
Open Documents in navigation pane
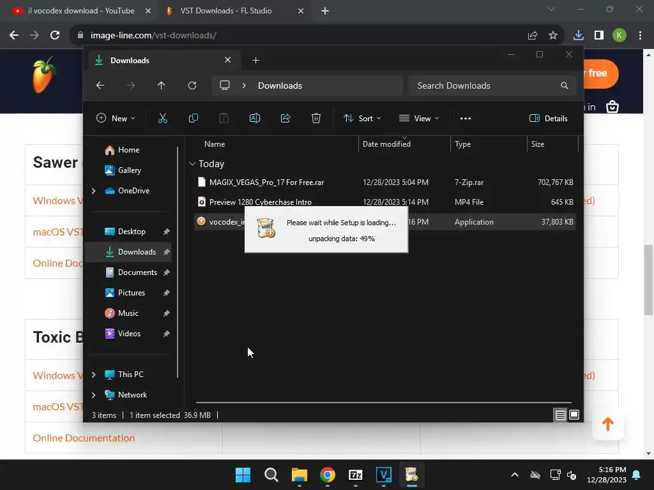[x=137, y=272]
